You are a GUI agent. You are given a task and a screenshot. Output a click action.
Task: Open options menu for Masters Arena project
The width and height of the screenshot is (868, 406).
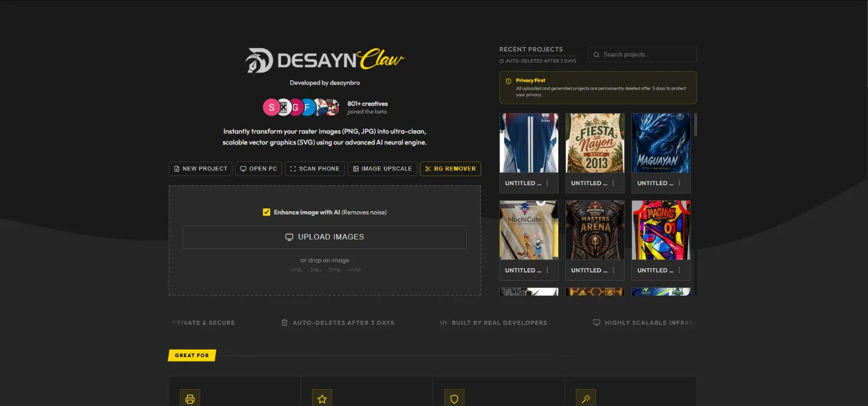pyautogui.click(x=614, y=270)
